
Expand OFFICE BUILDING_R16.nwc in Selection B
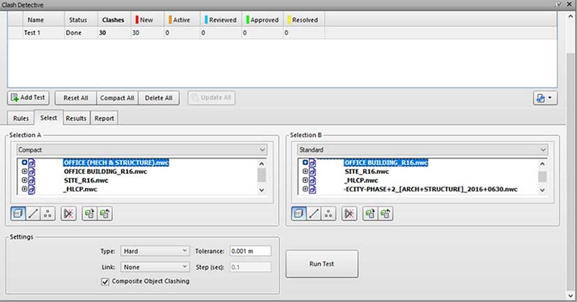(305, 162)
